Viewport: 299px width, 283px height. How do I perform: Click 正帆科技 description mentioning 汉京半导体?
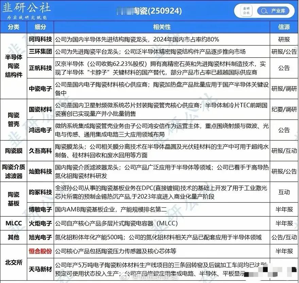160,68
